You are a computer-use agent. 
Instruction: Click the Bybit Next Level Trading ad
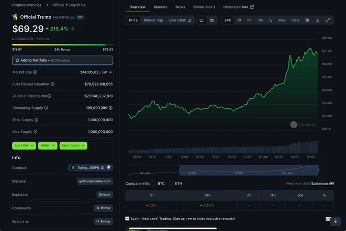pos(182,219)
